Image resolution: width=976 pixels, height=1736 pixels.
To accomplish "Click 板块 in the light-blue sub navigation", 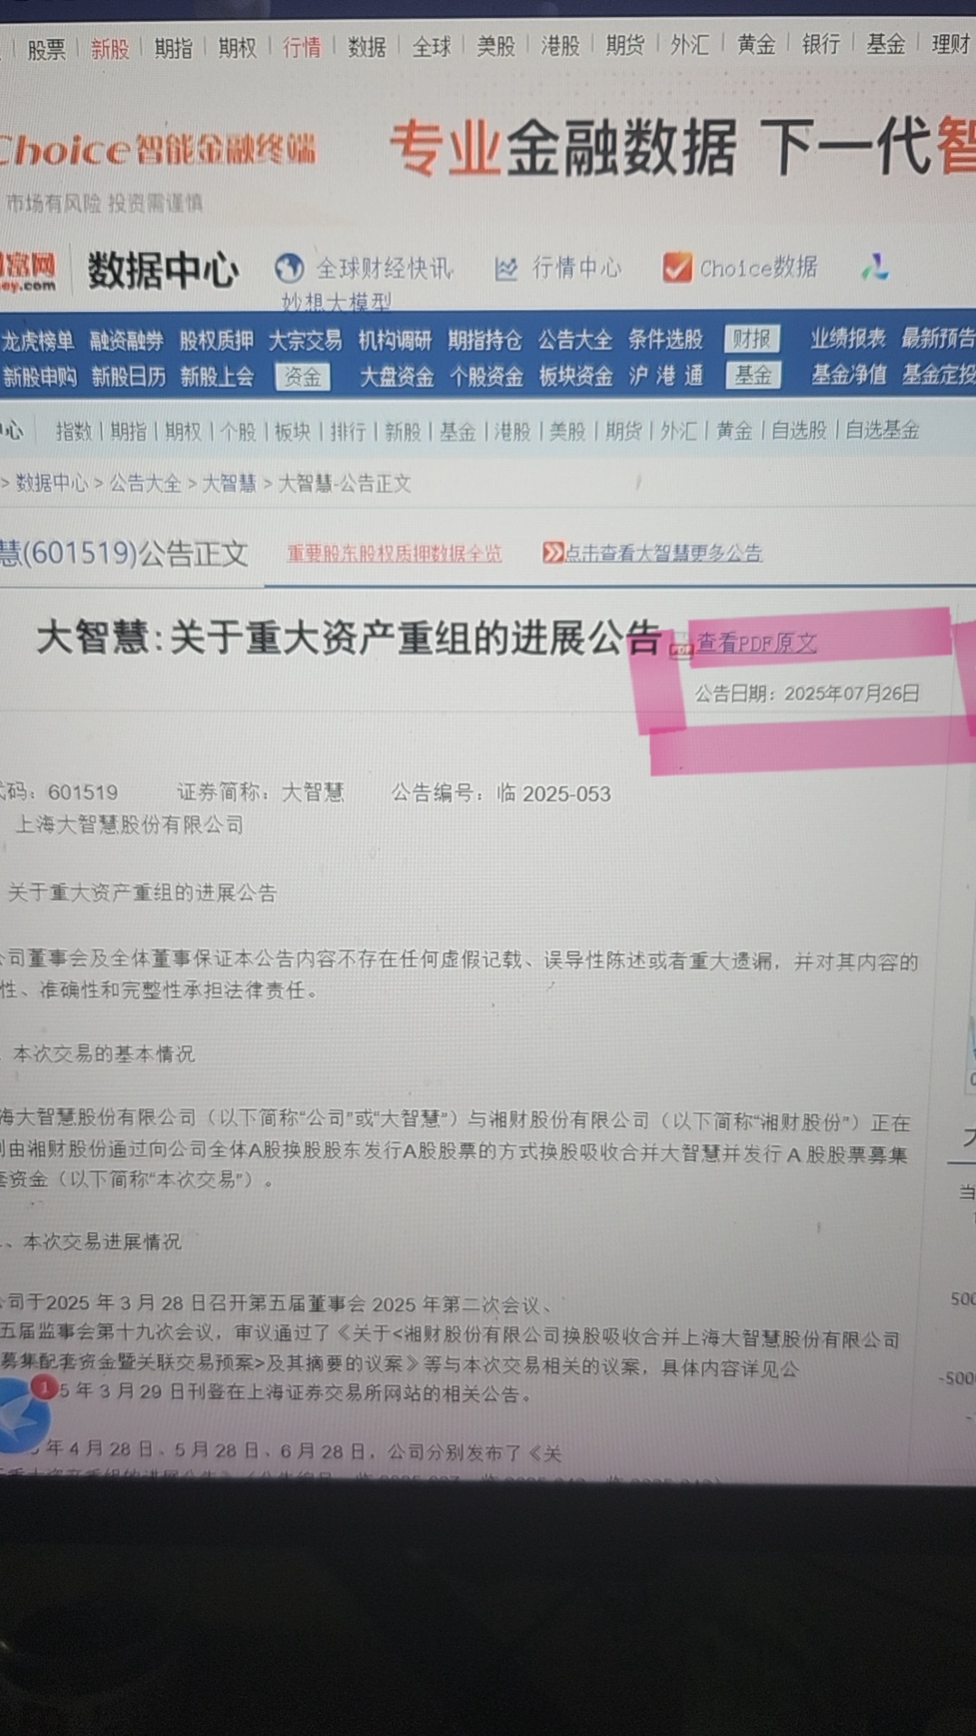I will click(x=293, y=432).
